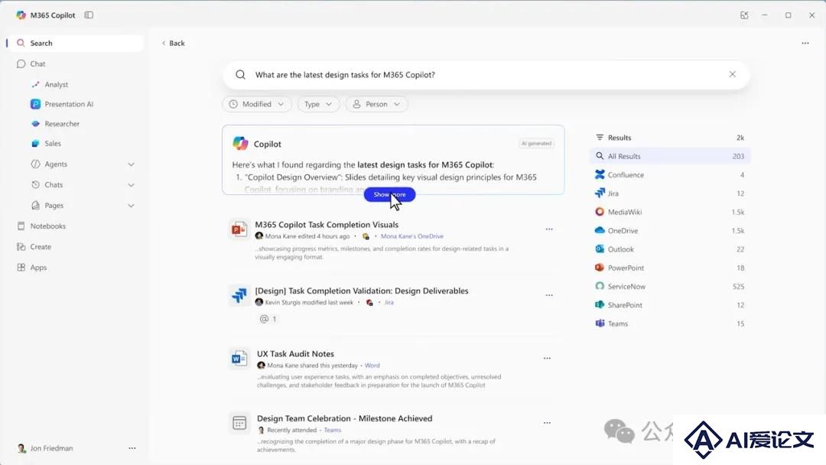Open UX Task Audit Notes result

tap(295, 354)
